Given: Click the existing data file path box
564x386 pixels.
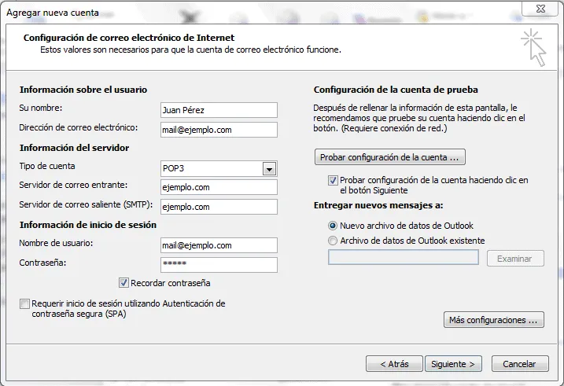Looking at the screenshot, I should [x=403, y=258].
